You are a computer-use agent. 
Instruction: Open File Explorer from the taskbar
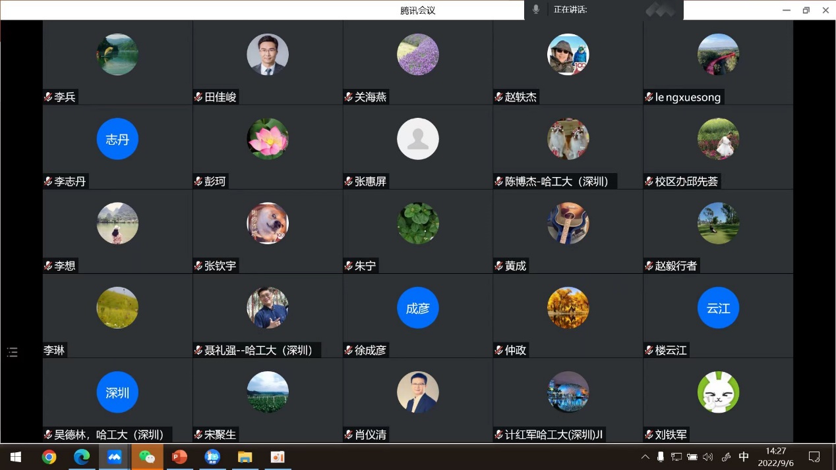(245, 457)
